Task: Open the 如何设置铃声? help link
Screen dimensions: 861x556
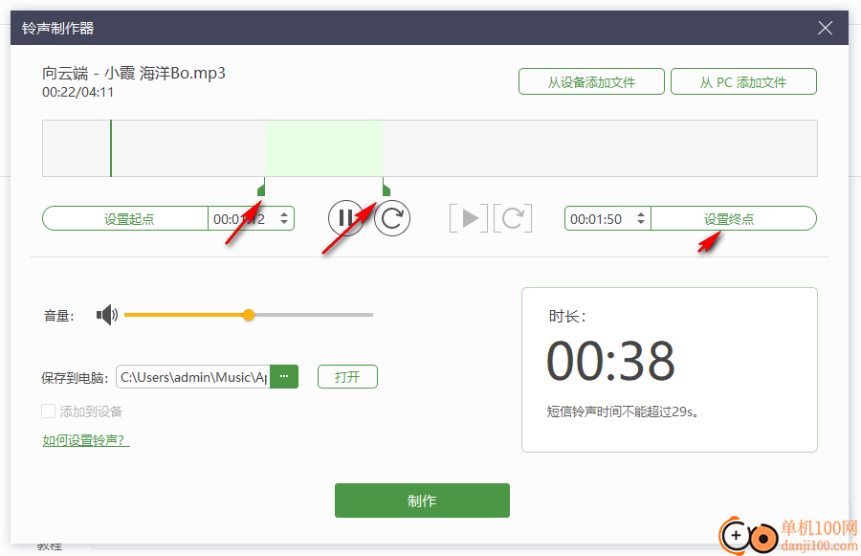Action: pos(86,440)
